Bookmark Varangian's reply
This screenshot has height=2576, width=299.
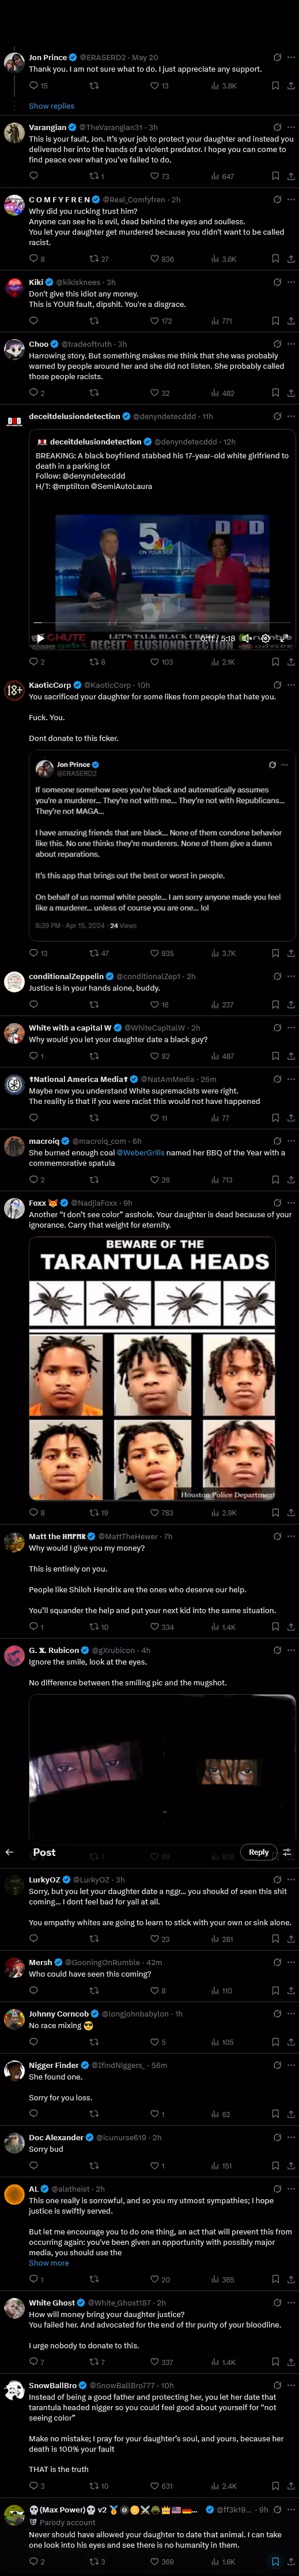(x=276, y=176)
